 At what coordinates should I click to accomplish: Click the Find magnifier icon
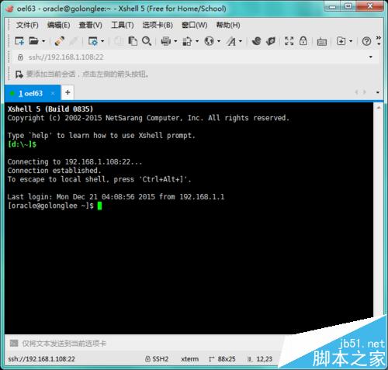[x=147, y=41]
